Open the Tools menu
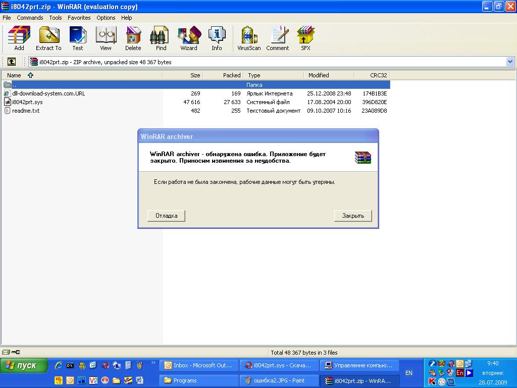 click(x=56, y=18)
